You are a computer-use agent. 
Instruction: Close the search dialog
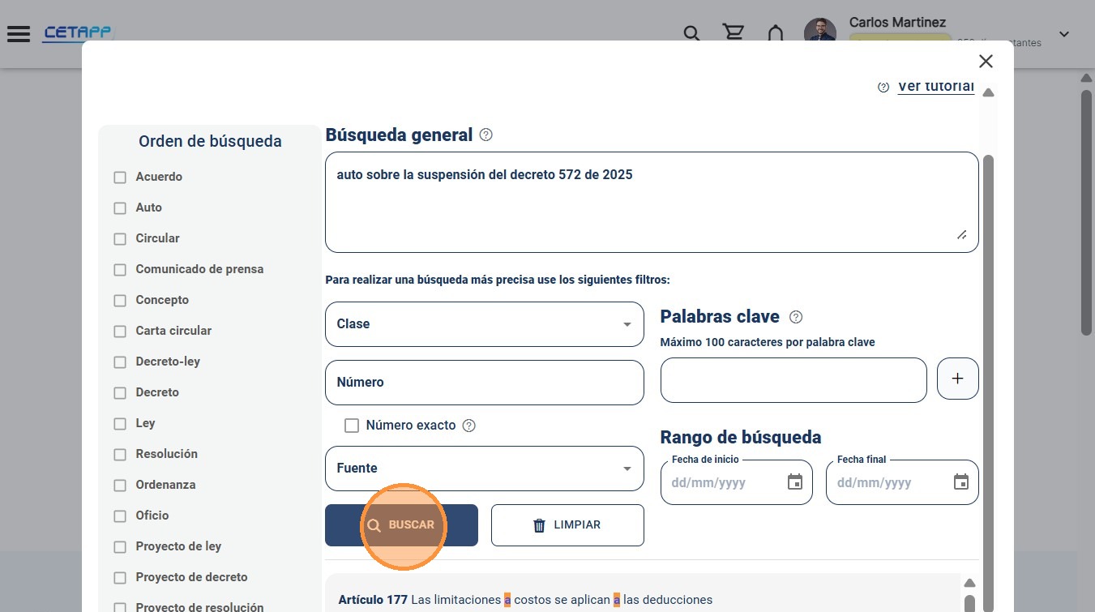tap(986, 61)
